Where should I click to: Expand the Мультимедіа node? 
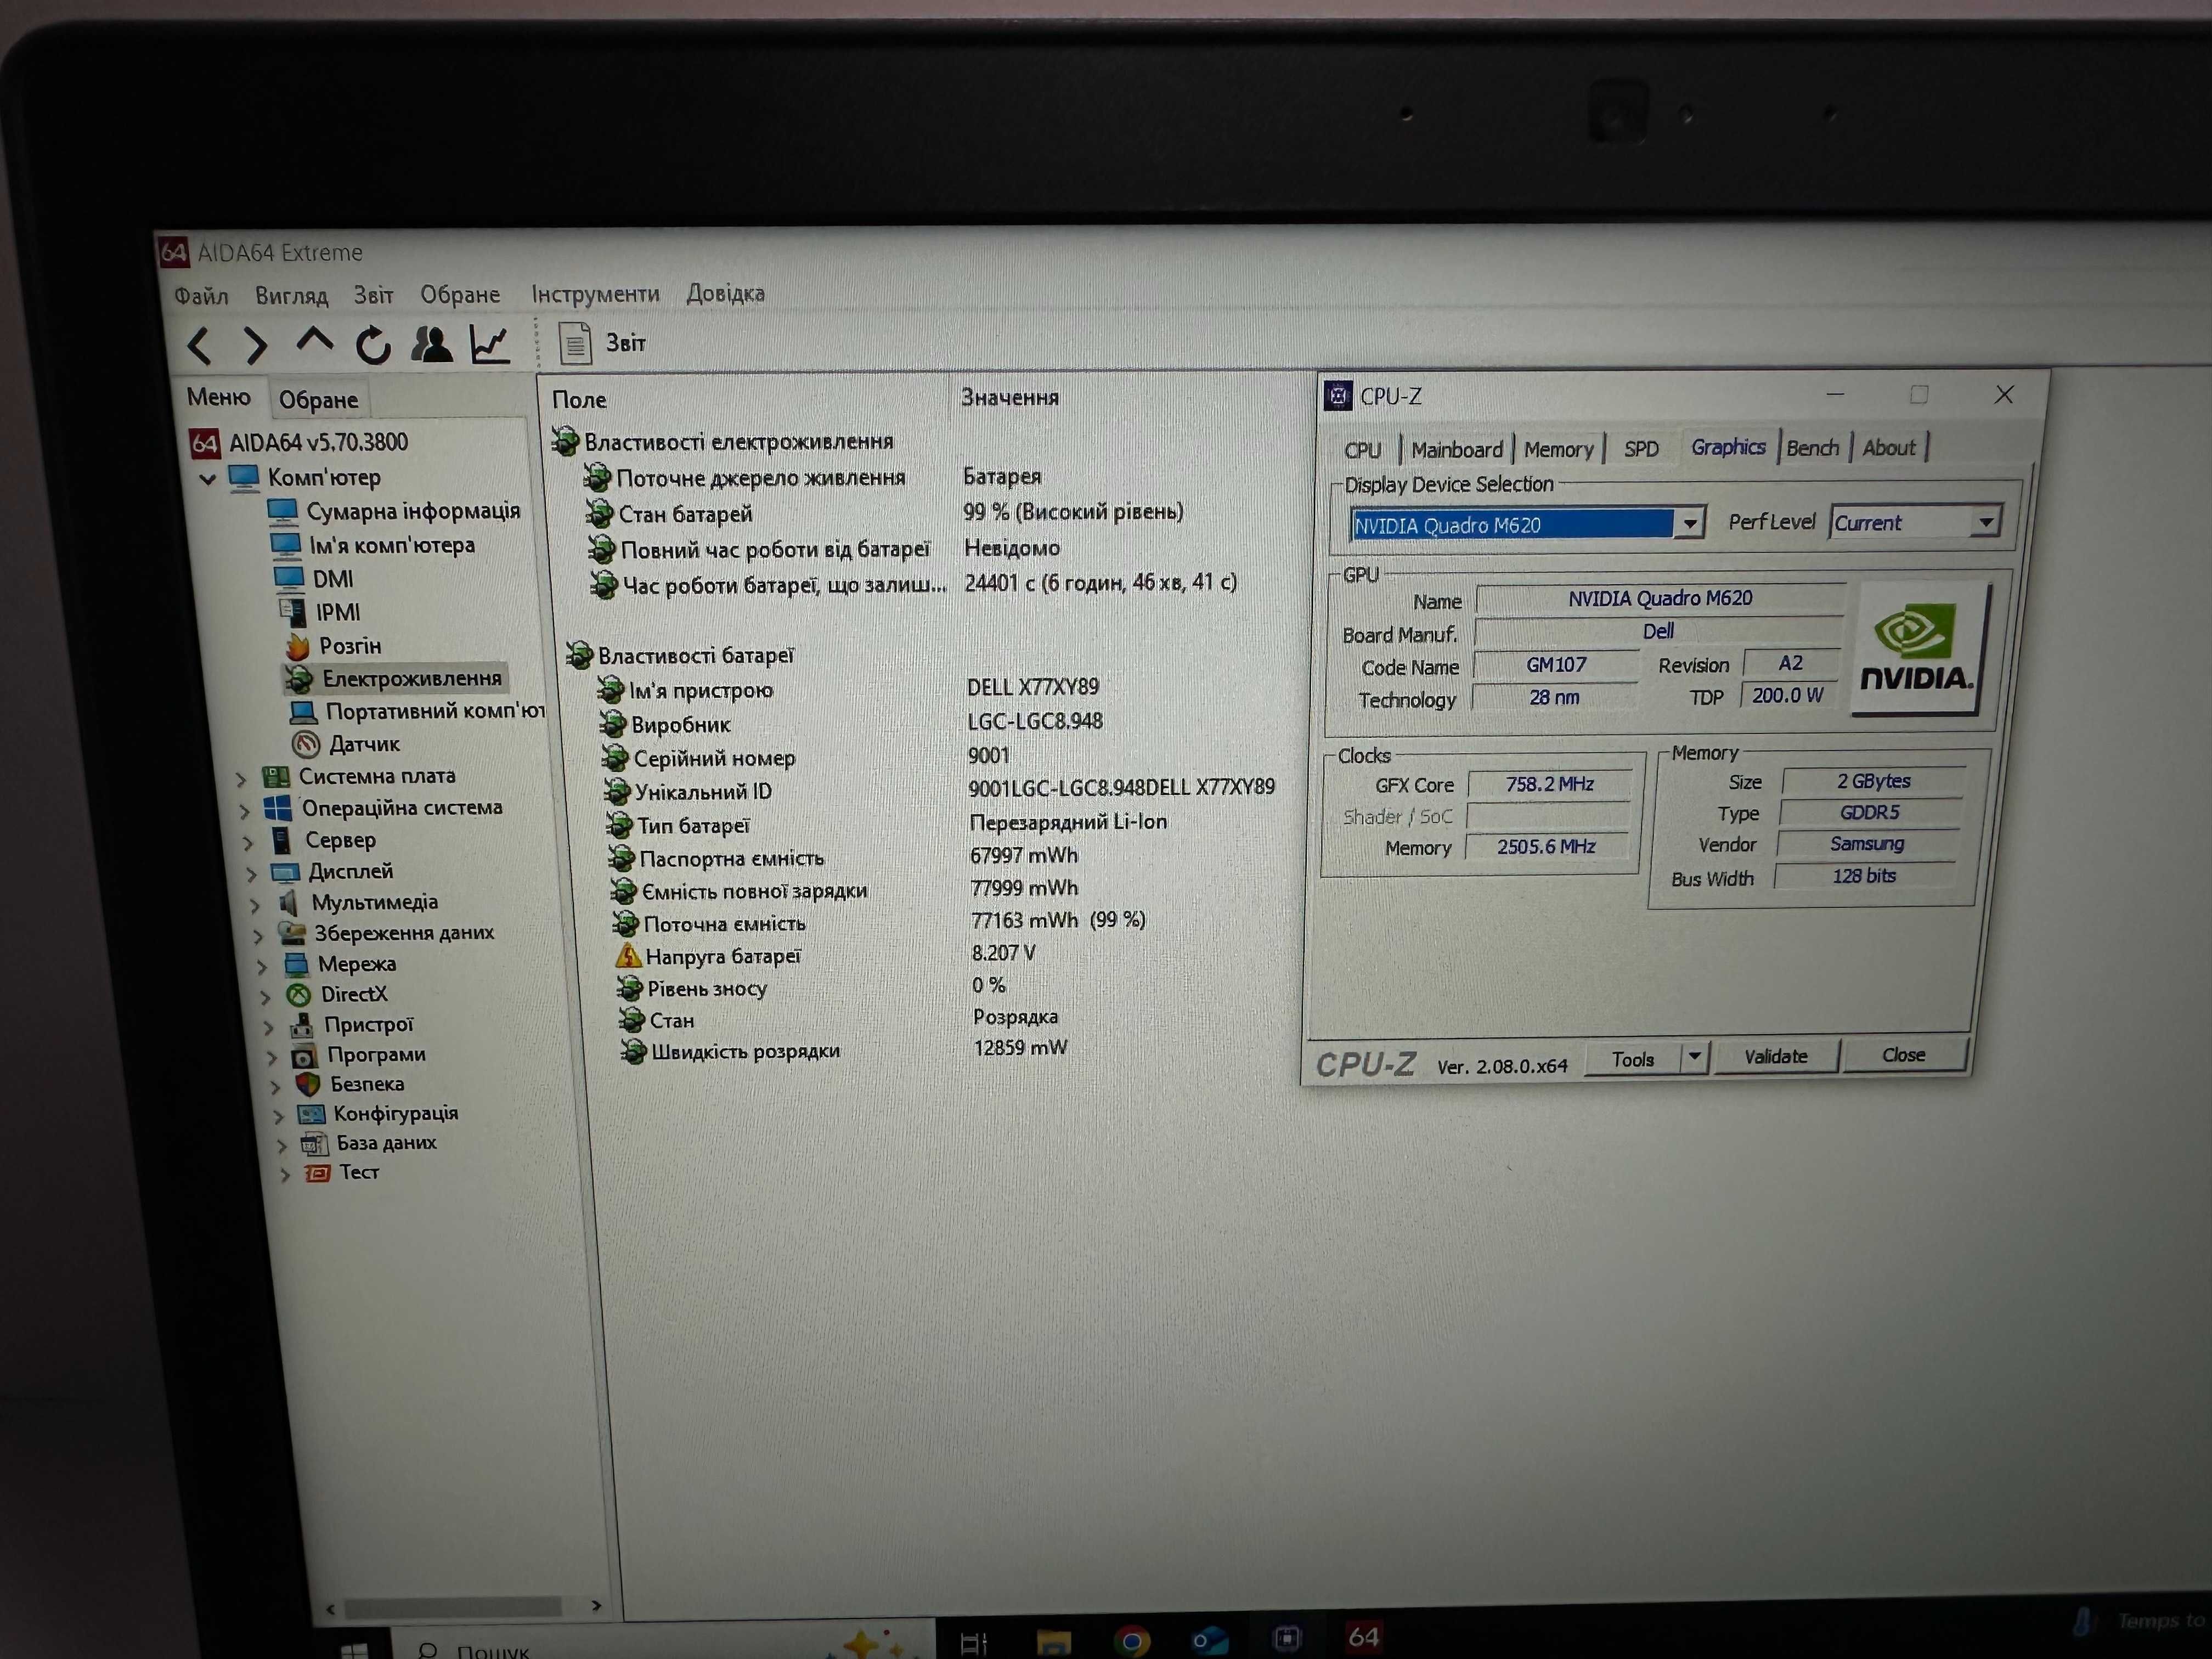pyautogui.click(x=255, y=905)
